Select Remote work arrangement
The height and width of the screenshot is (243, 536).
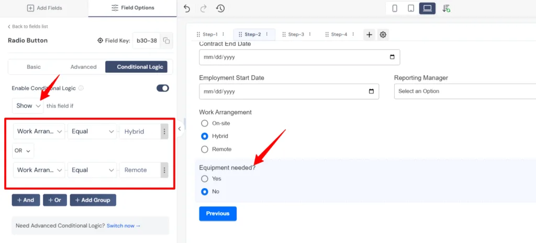pos(205,149)
